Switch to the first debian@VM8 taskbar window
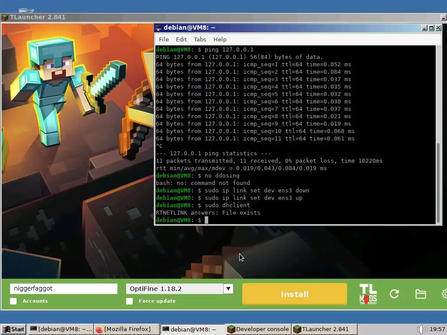Image resolution: width=447 pixels, height=335 pixels. tap(61, 329)
